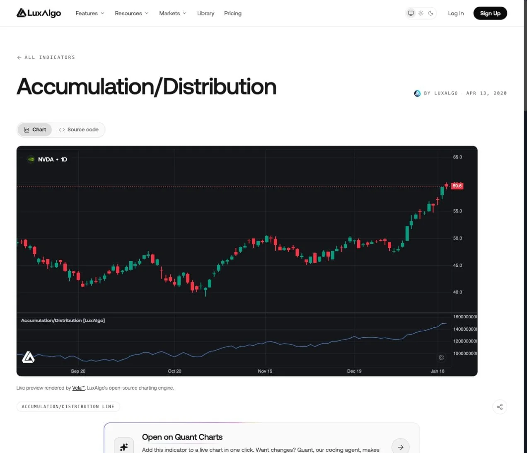Select the system theme monitor icon

click(411, 13)
